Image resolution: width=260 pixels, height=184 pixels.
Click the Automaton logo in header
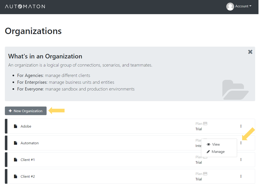pos(25,7)
